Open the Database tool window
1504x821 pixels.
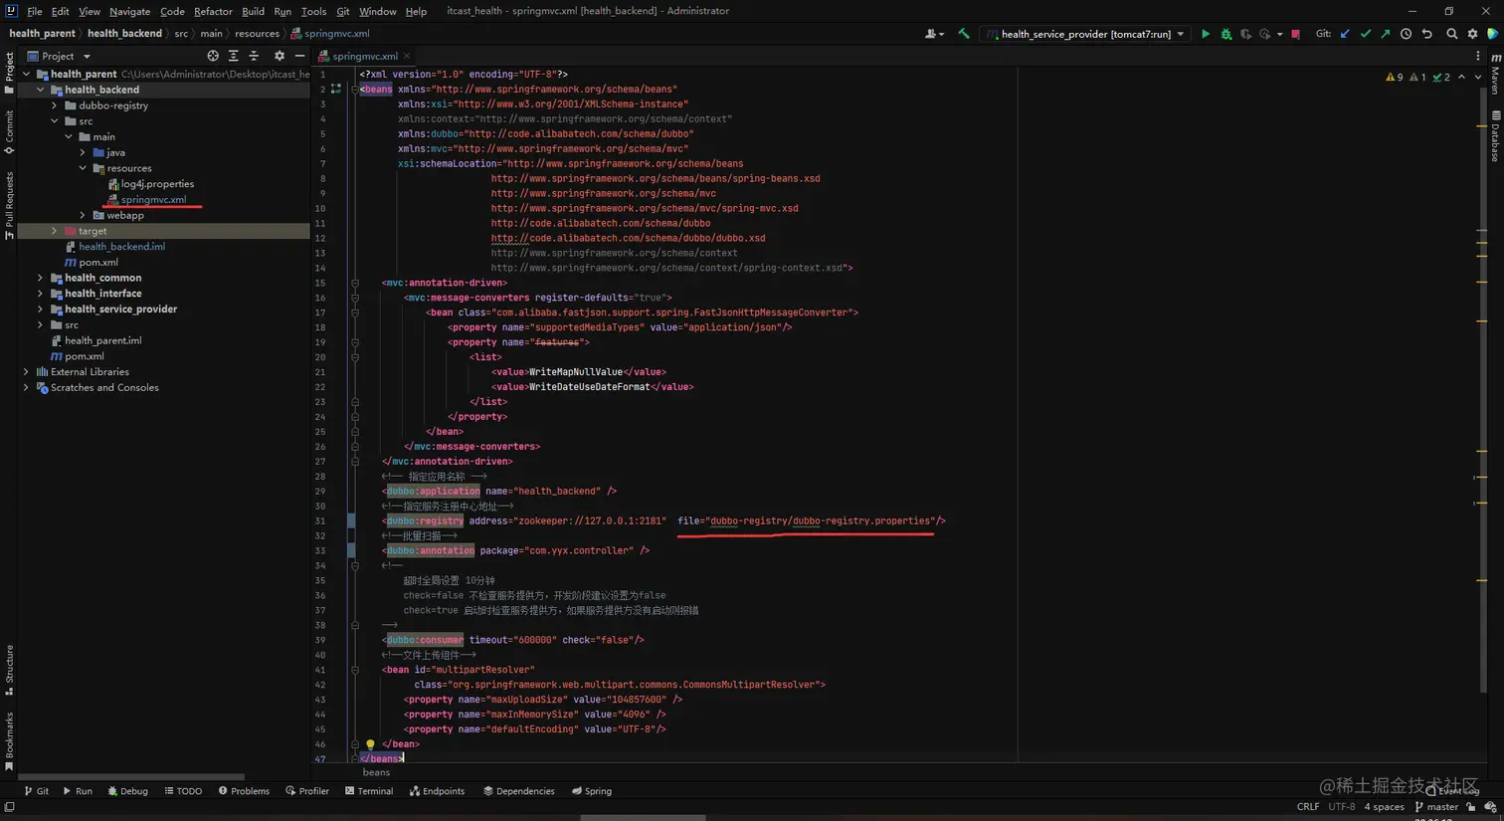pyautogui.click(x=1495, y=136)
